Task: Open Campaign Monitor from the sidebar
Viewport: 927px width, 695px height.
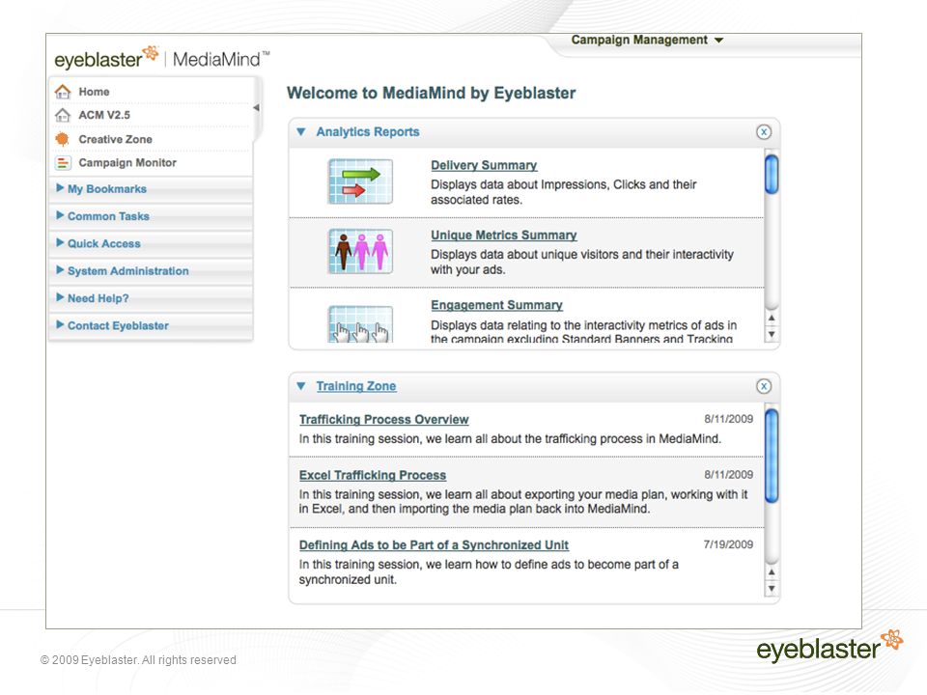Action: click(x=127, y=162)
